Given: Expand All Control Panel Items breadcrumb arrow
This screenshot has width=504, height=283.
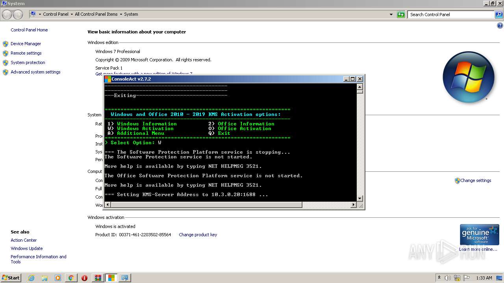Looking at the screenshot, I should (x=121, y=14).
